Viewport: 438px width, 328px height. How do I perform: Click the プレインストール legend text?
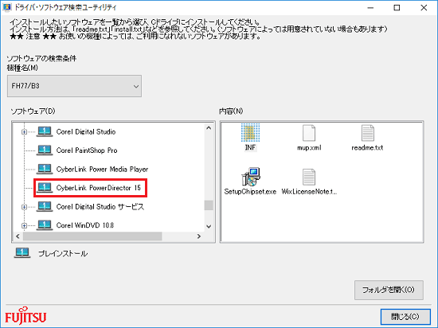click(x=63, y=253)
